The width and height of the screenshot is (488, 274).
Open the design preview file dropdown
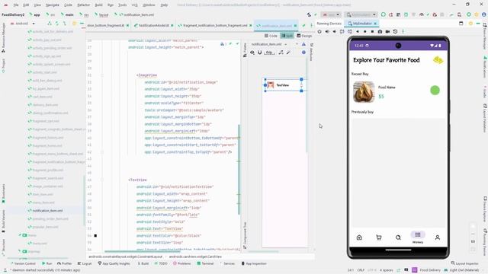269,44
